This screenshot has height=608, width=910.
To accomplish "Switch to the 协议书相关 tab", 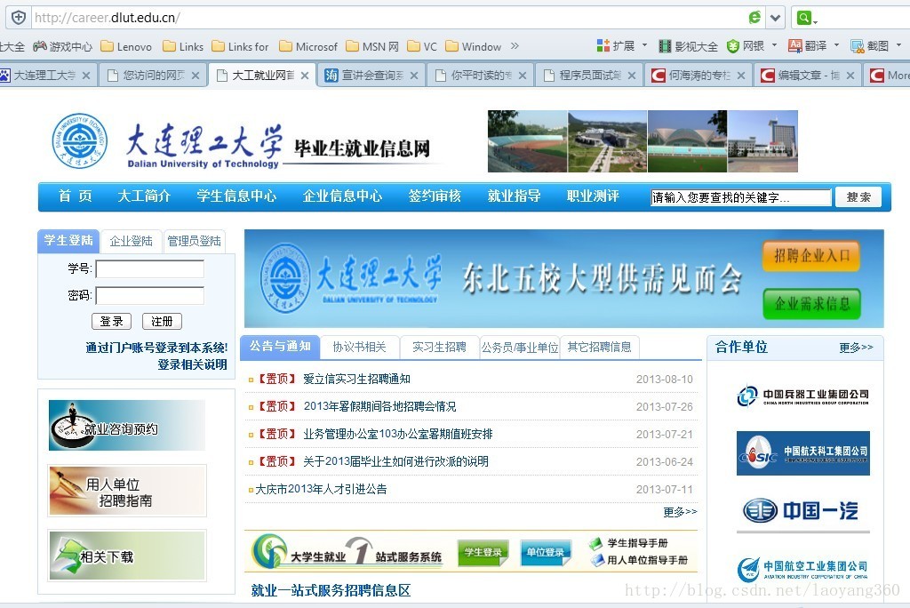I will click(359, 348).
